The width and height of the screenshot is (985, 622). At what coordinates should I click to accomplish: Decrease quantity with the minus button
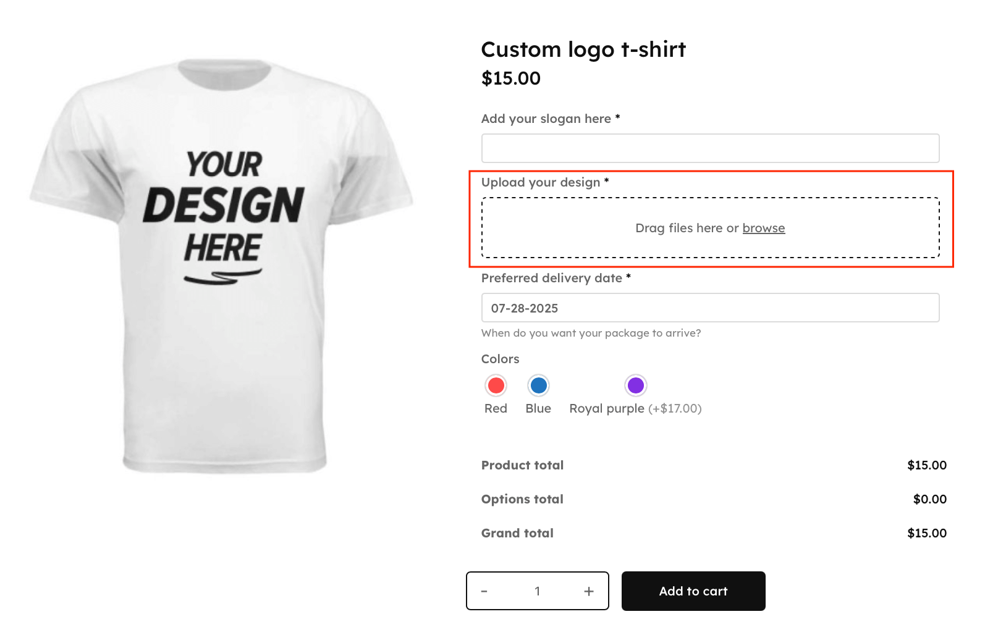click(x=484, y=591)
